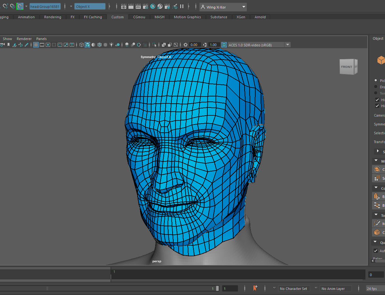
Task: Click the FRONT face of view cube
Action: click(346, 67)
